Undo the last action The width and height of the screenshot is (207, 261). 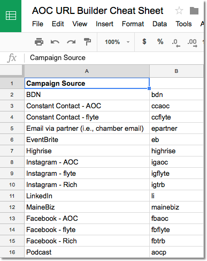55,42
